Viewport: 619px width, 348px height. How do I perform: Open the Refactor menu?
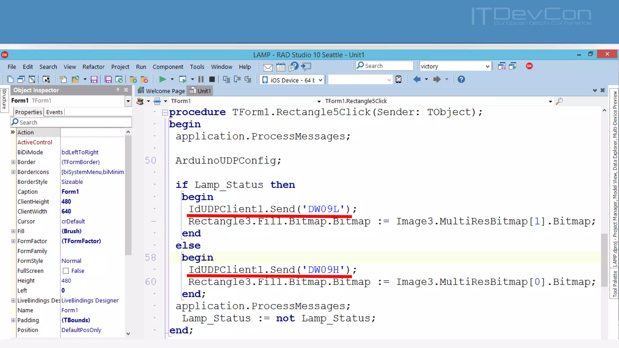click(93, 67)
